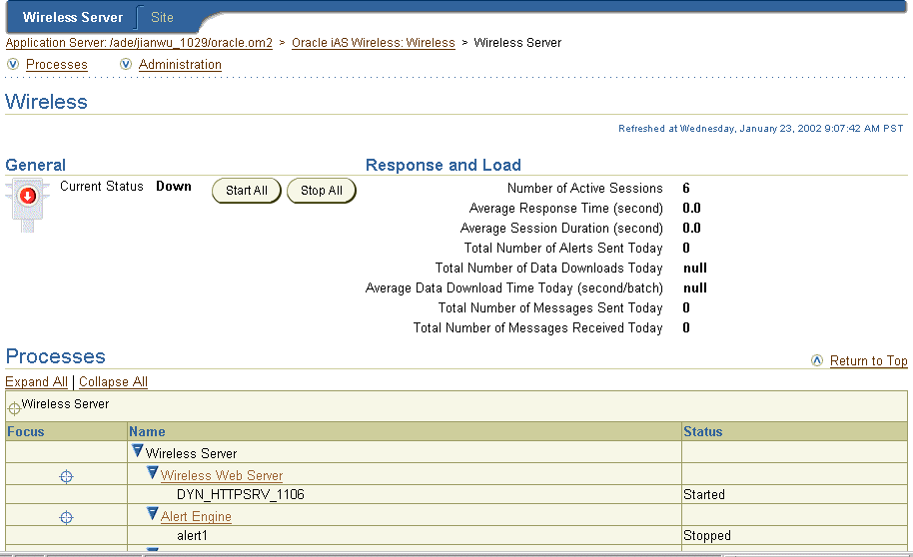Open the Wireless Web Server link
Image resolution: width=913 pixels, height=557 pixels.
pyautogui.click(x=222, y=475)
